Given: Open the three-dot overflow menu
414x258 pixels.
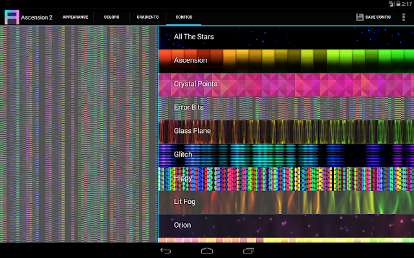Looking at the screenshot, I should 404,17.
